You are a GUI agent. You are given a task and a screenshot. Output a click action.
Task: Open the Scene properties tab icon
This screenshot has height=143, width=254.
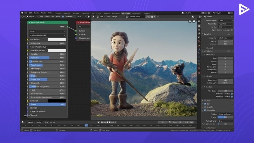(x=199, y=37)
